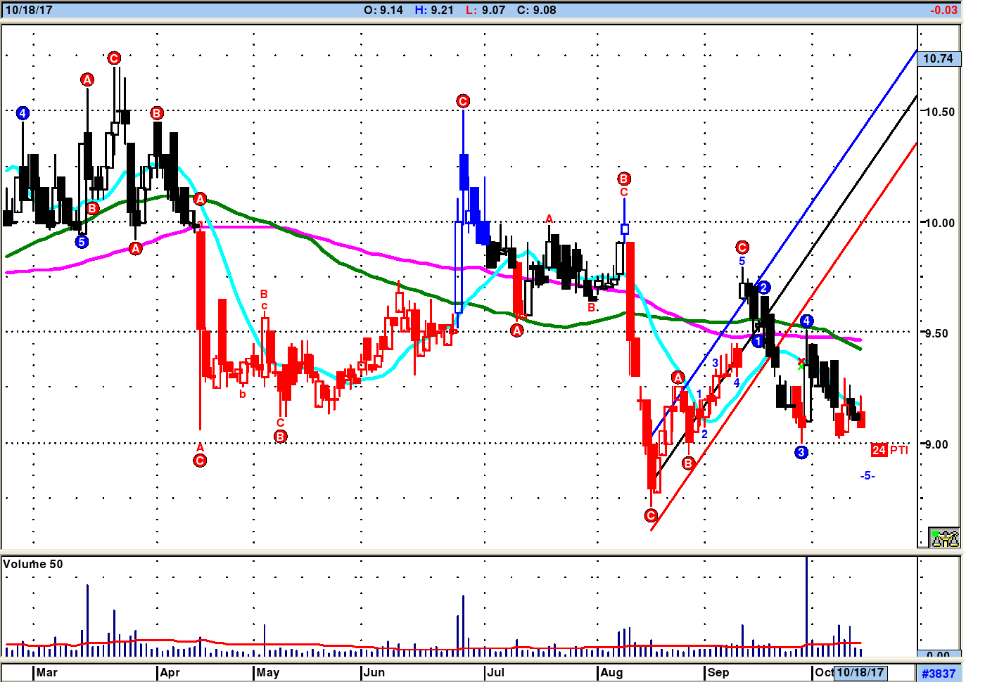Select the blue circled 5 marker near March
The width and height of the screenshot is (985, 682).
tap(82, 242)
